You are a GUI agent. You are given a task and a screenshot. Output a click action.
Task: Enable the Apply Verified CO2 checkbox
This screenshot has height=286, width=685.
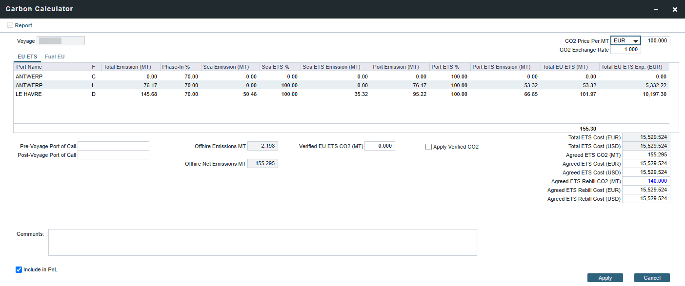point(429,147)
